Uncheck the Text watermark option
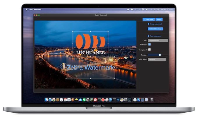The image size is (198, 117). point(148,36)
